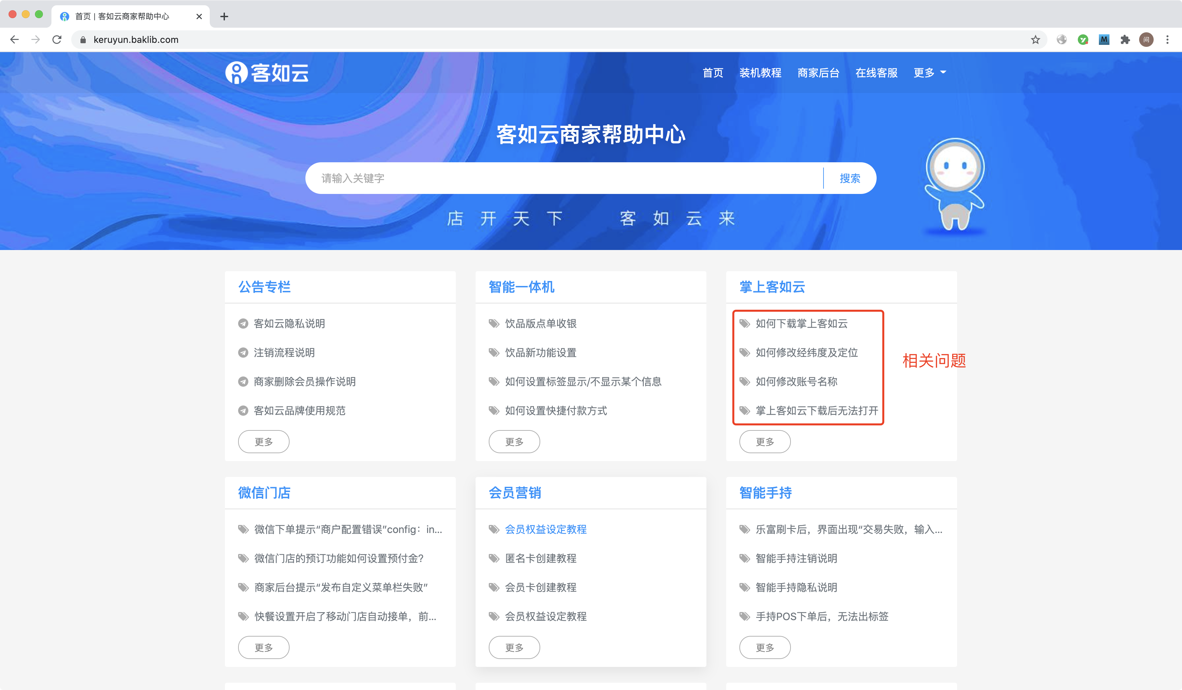Click the blue M extension icon
The width and height of the screenshot is (1182, 690).
(1104, 40)
